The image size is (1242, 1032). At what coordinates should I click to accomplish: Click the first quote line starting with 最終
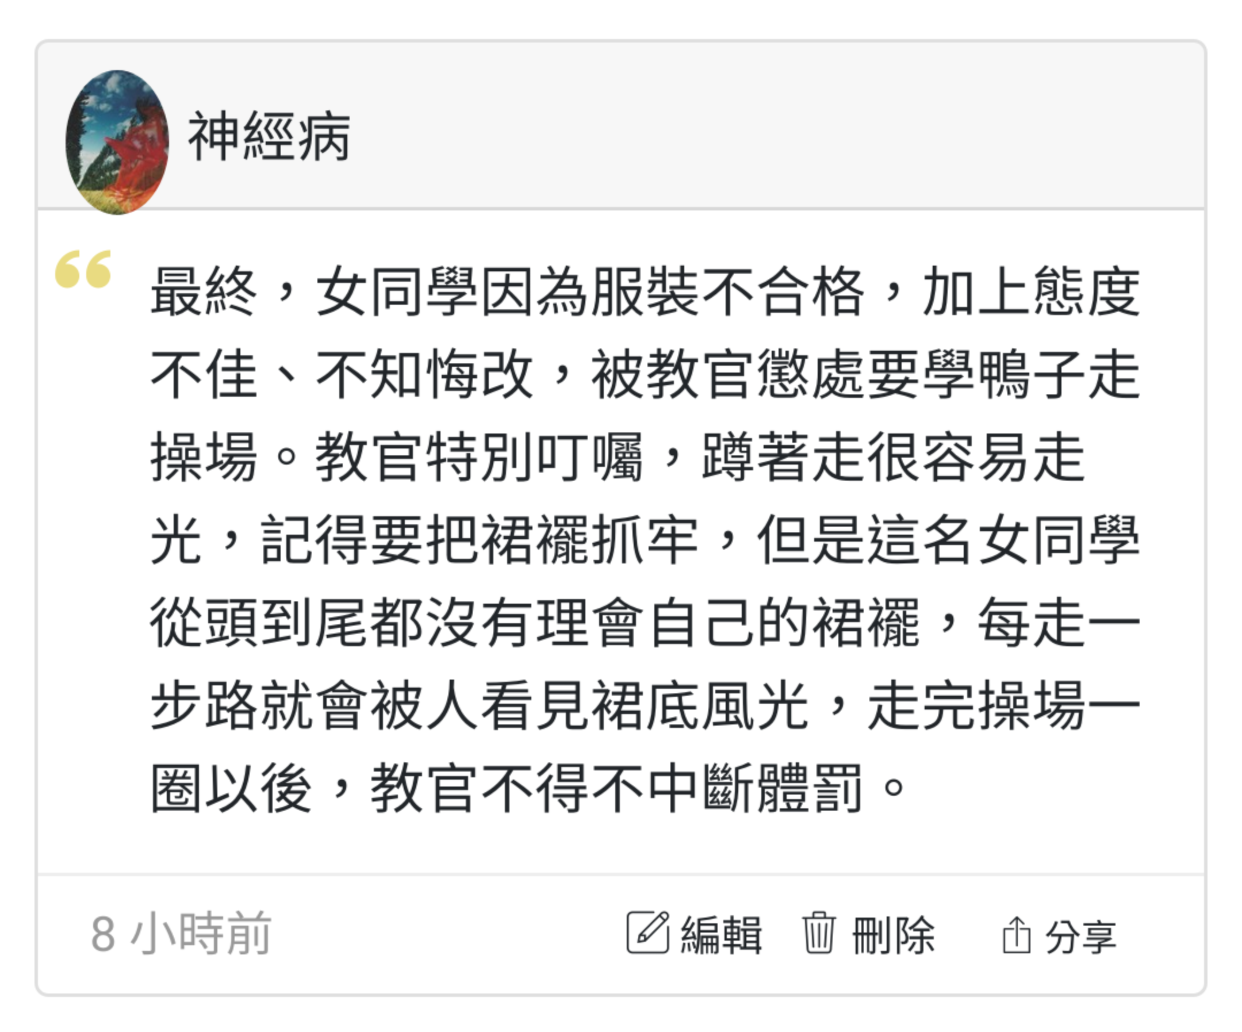pyautogui.click(x=645, y=291)
